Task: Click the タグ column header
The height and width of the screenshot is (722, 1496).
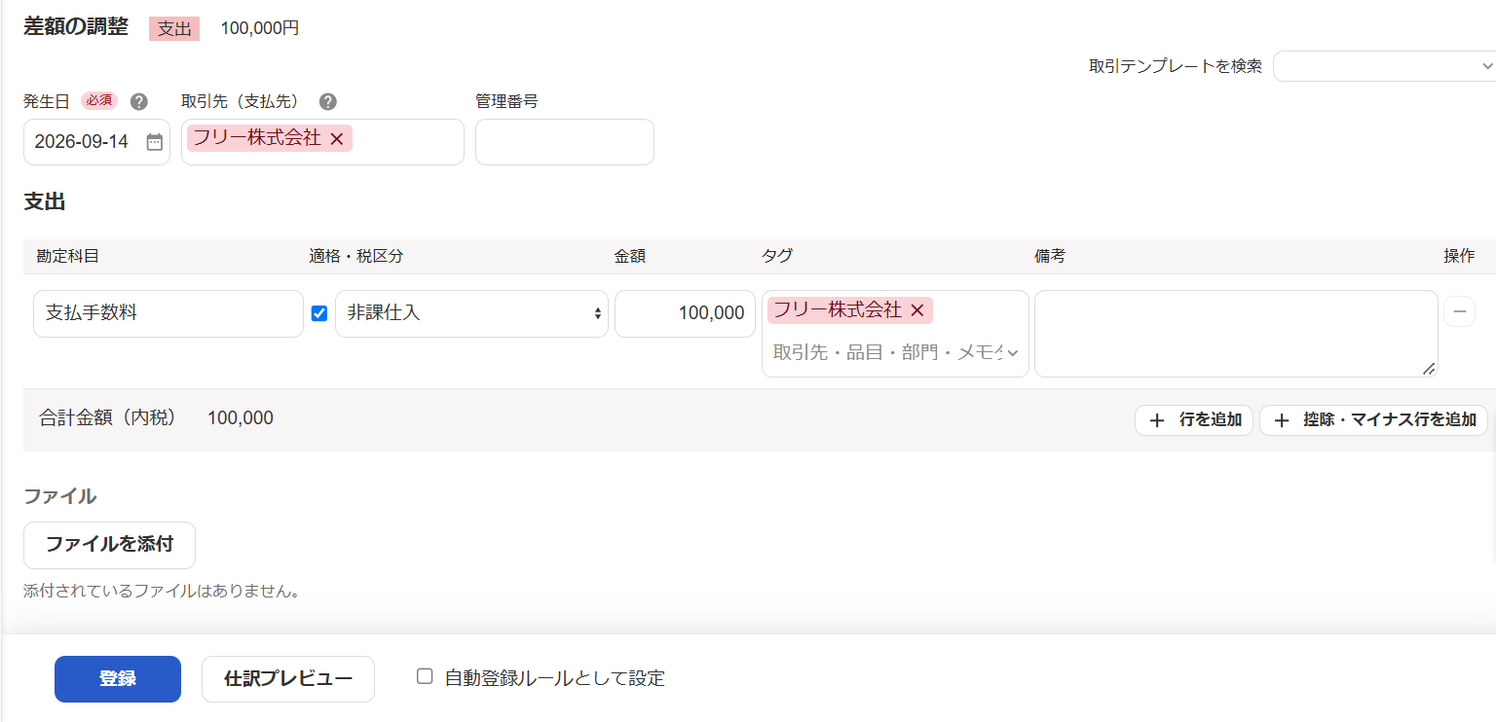Action: tap(777, 256)
